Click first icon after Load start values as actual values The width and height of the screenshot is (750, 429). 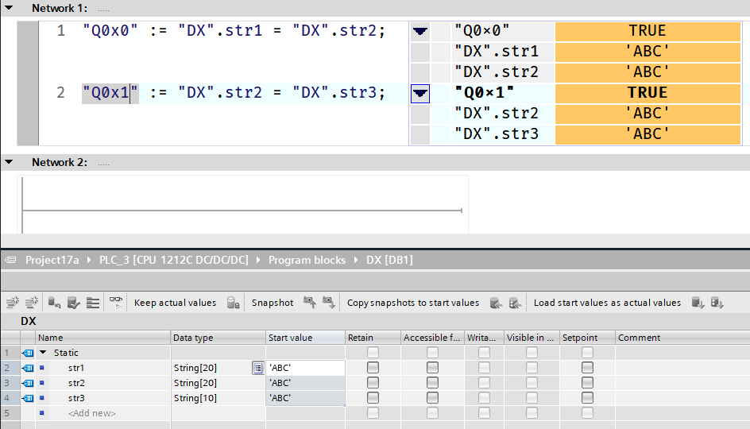[x=698, y=303]
